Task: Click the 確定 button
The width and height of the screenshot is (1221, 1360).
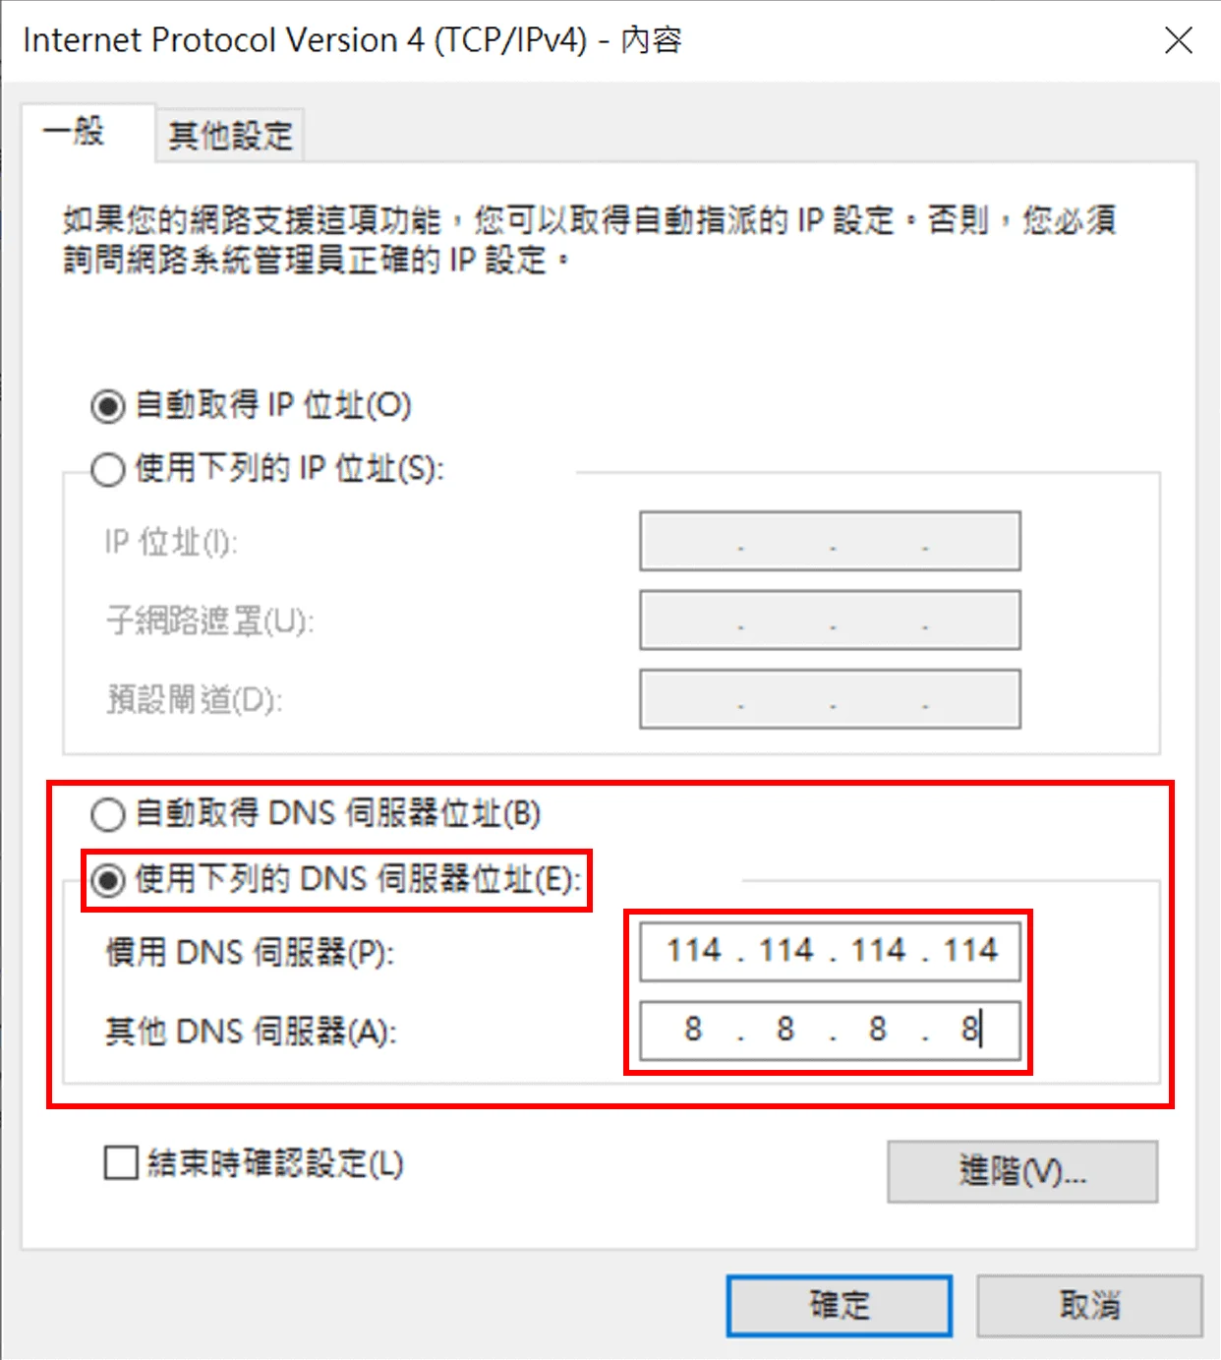Action: [839, 1306]
